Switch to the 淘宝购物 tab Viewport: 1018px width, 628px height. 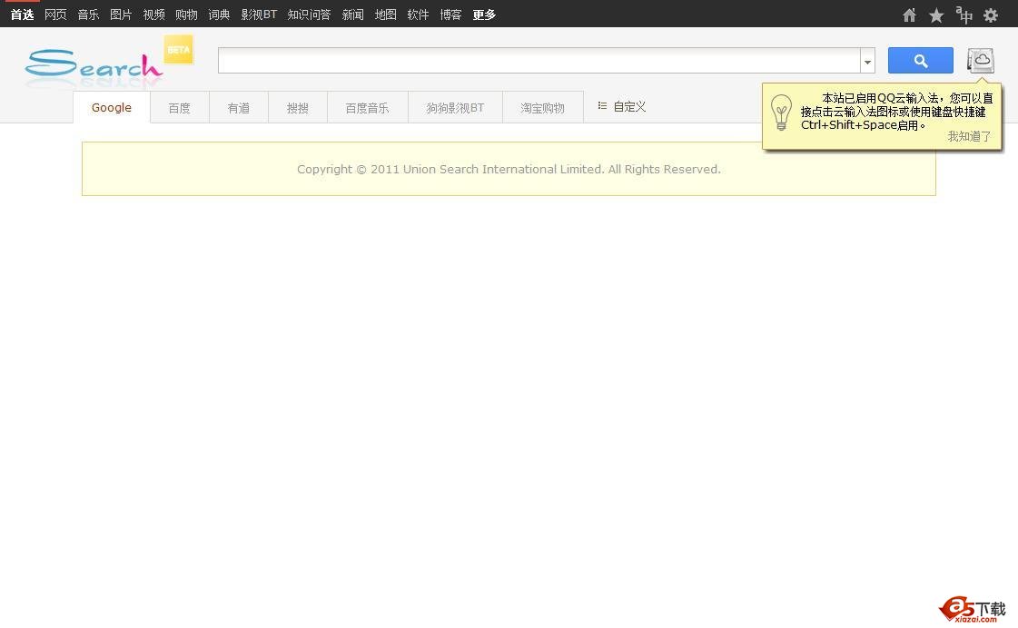tap(543, 108)
